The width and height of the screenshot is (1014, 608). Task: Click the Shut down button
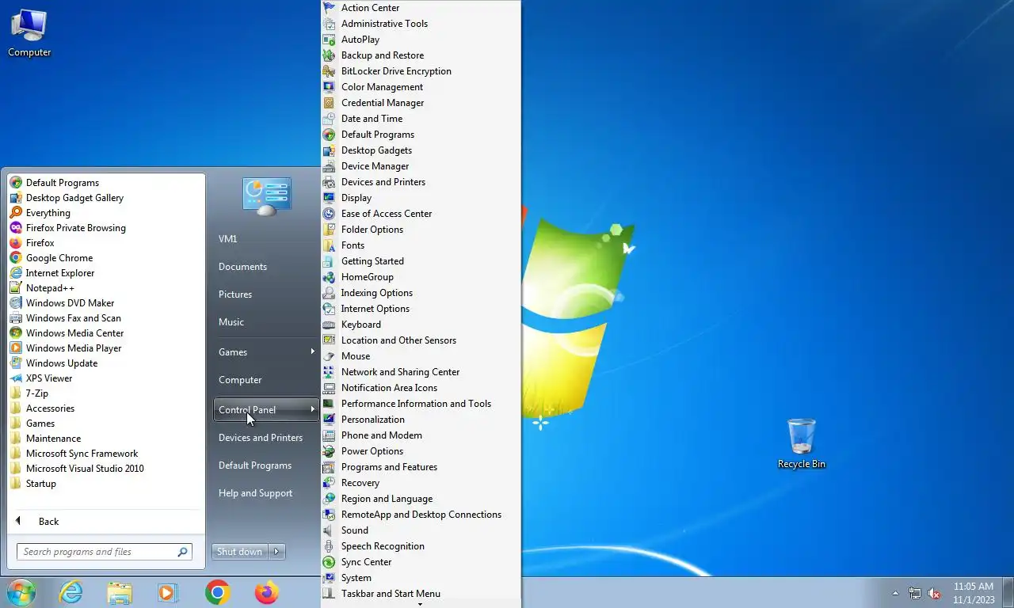pyautogui.click(x=240, y=552)
